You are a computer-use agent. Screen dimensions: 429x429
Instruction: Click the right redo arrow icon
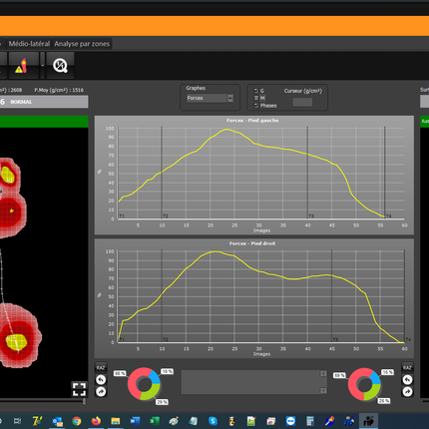click(407, 392)
